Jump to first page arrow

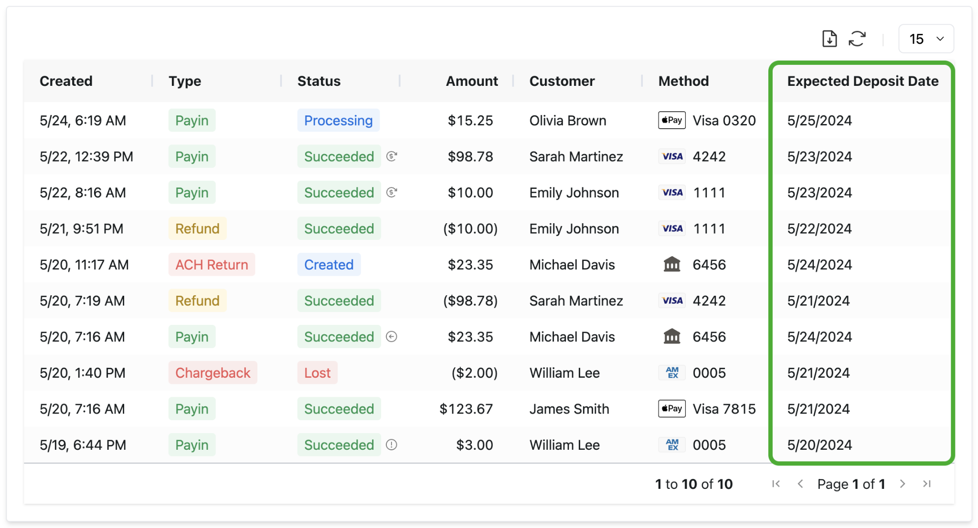click(x=776, y=484)
